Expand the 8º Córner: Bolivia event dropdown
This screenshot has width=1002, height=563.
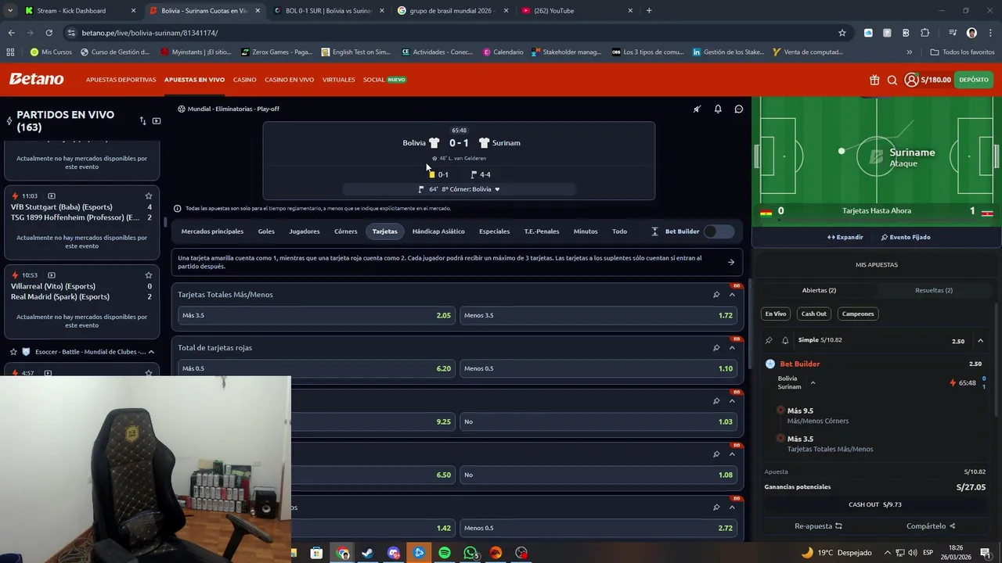click(x=497, y=189)
